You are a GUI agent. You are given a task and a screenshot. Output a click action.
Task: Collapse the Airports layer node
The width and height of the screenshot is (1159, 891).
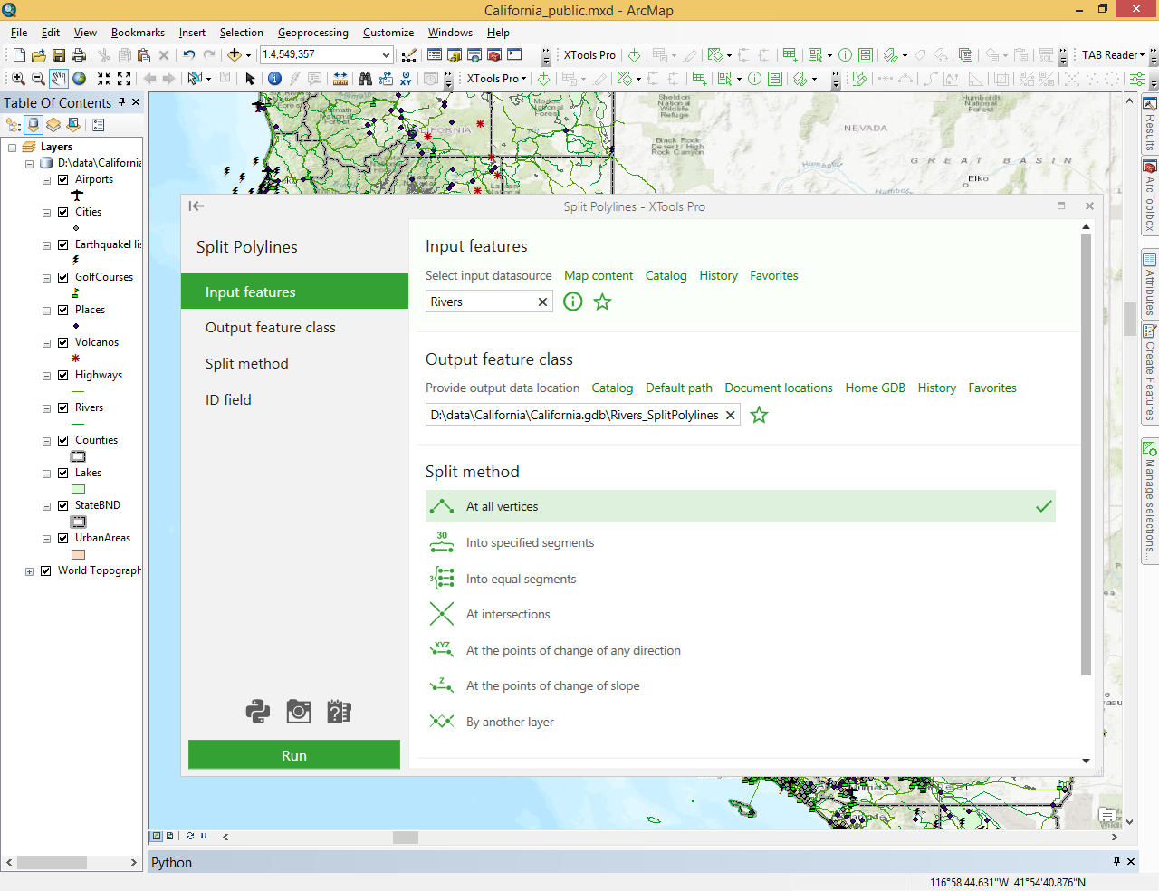tap(46, 180)
